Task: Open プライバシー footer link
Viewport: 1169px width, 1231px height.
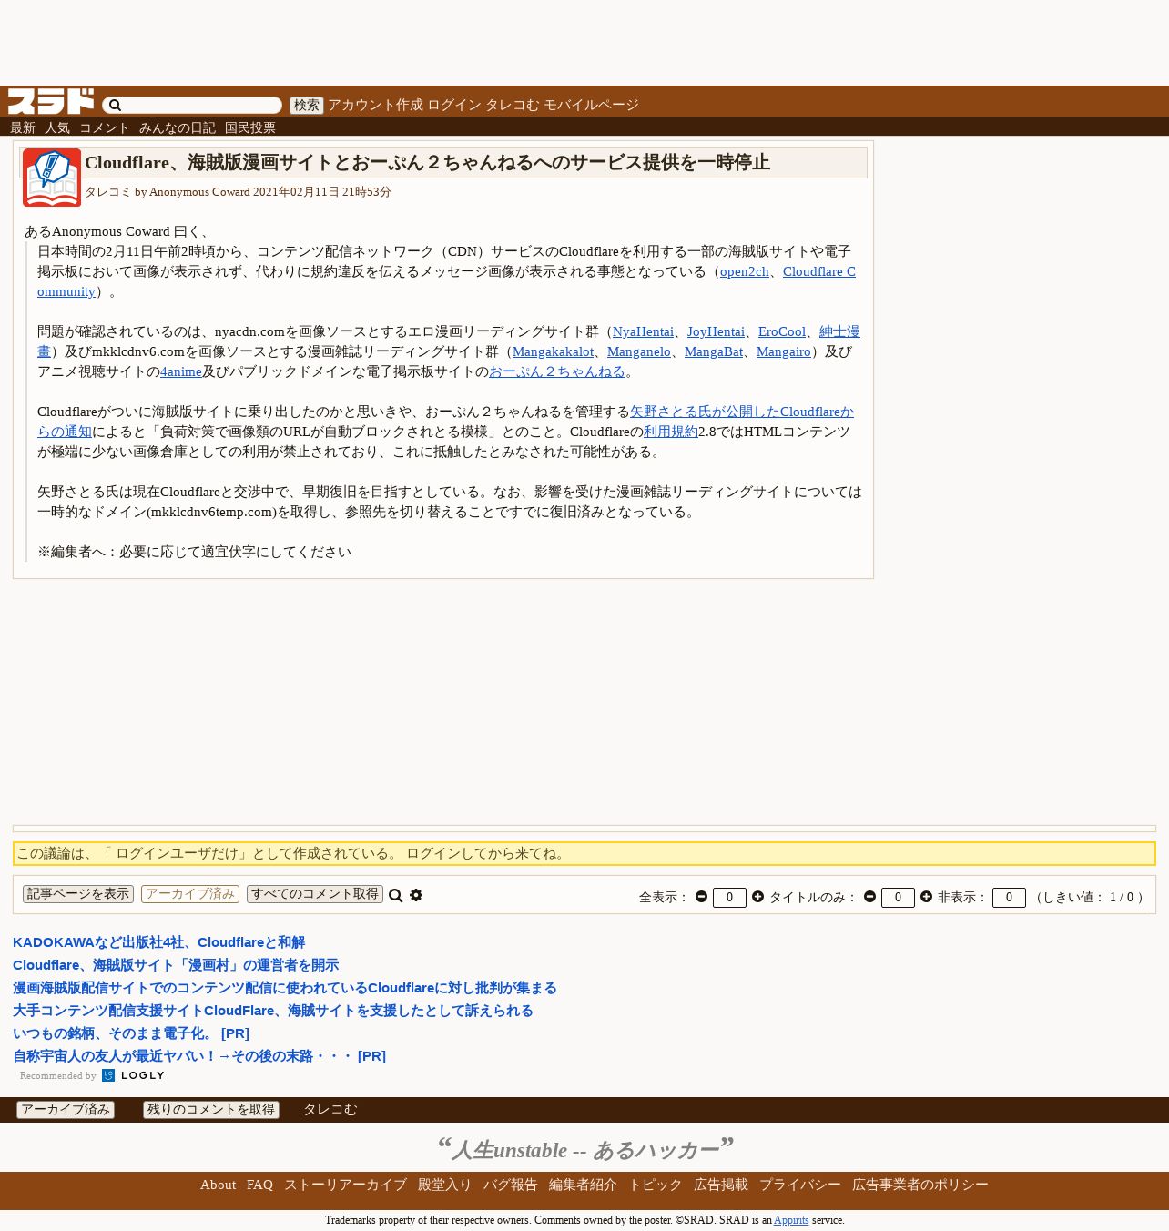Action: 800,1185
